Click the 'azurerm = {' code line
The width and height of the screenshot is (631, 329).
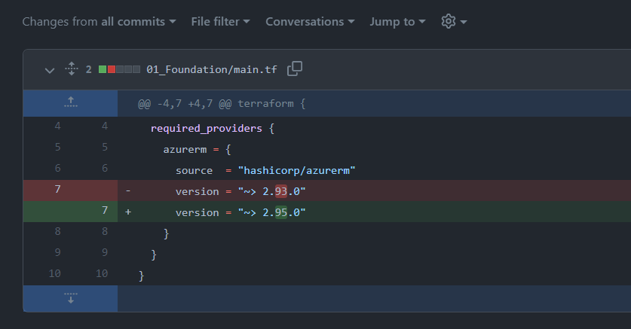tap(198, 149)
